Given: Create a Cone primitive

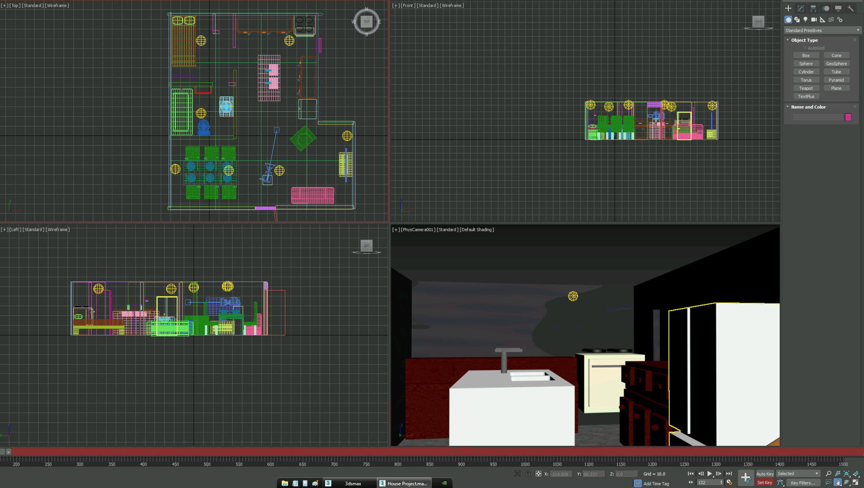Looking at the screenshot, I should [836, 55].
